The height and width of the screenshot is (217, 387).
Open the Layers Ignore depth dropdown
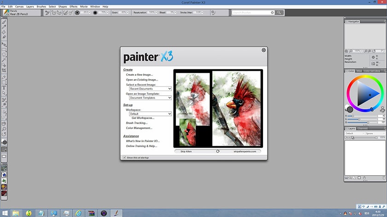coord(375,133)
